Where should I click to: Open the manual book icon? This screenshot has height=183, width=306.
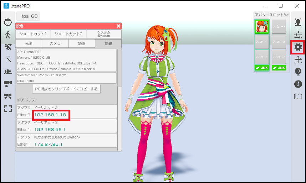(298, 96)
